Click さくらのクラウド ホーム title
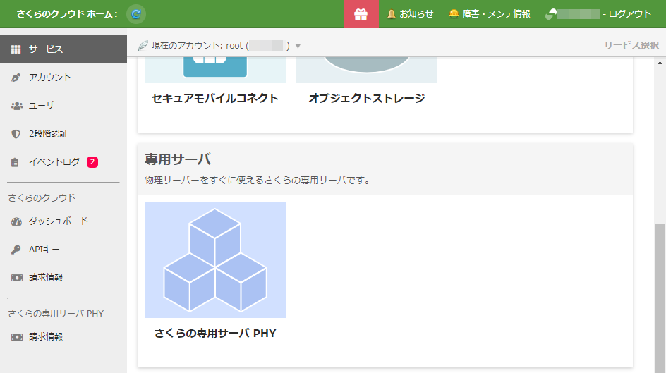 67,14
